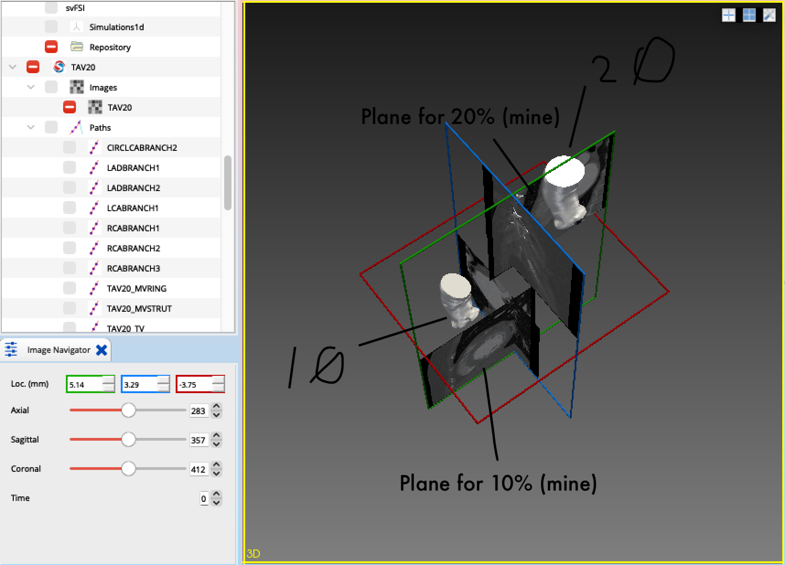Collapse the TAV20 project node
This screenshot has width=785, height=565.
click(13, 67)
